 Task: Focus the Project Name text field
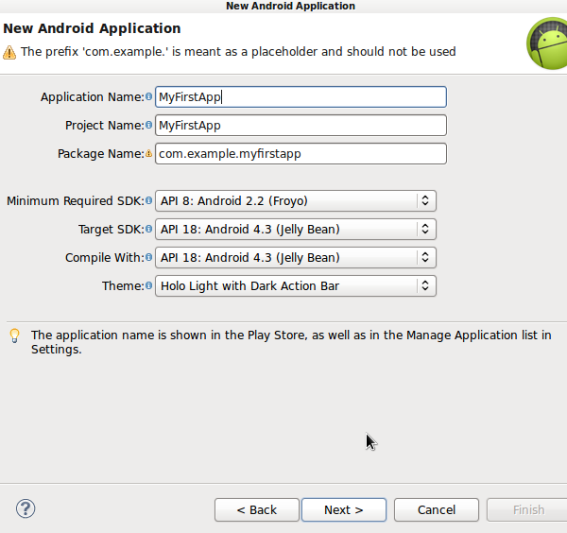coord(300,125)
